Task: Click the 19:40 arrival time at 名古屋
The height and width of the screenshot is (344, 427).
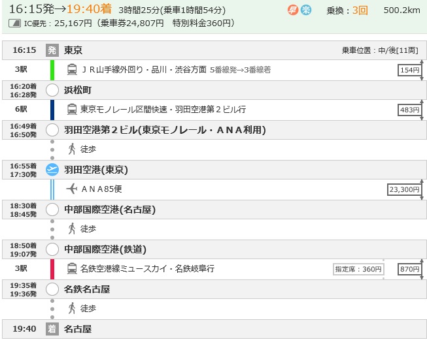Action: 24,329
